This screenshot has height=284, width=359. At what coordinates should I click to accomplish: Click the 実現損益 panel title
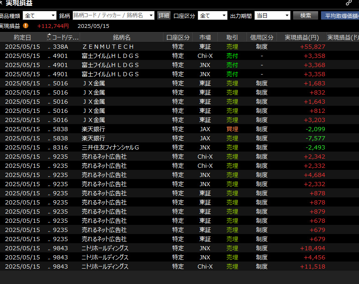click(19, 3)
